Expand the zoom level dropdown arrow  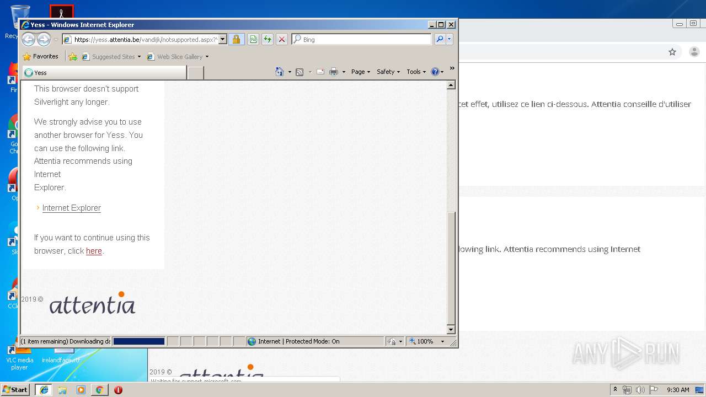442,341
